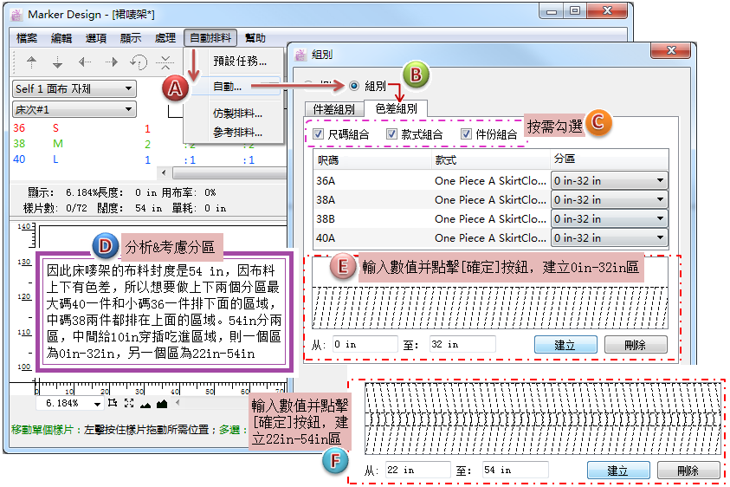Click the move-right arrow toolbar icon

coord(112,62)
